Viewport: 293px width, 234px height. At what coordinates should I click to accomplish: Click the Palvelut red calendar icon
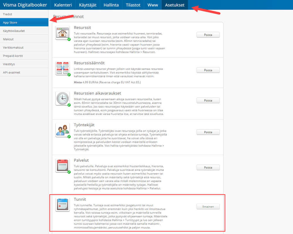62,166
